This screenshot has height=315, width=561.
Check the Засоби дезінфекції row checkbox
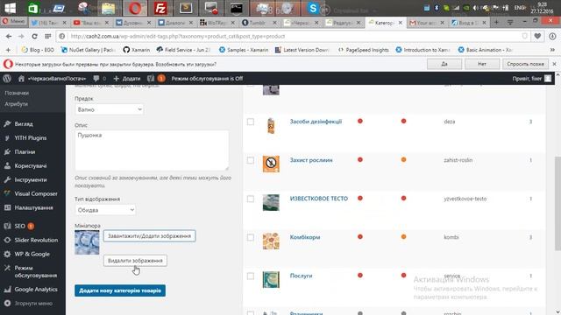tap(251, 122)
